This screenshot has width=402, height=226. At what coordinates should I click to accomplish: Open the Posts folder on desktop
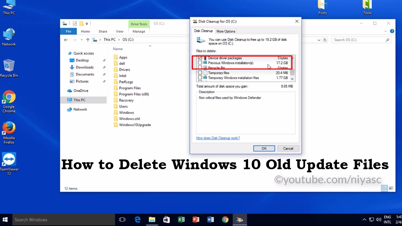coord(323,7)
